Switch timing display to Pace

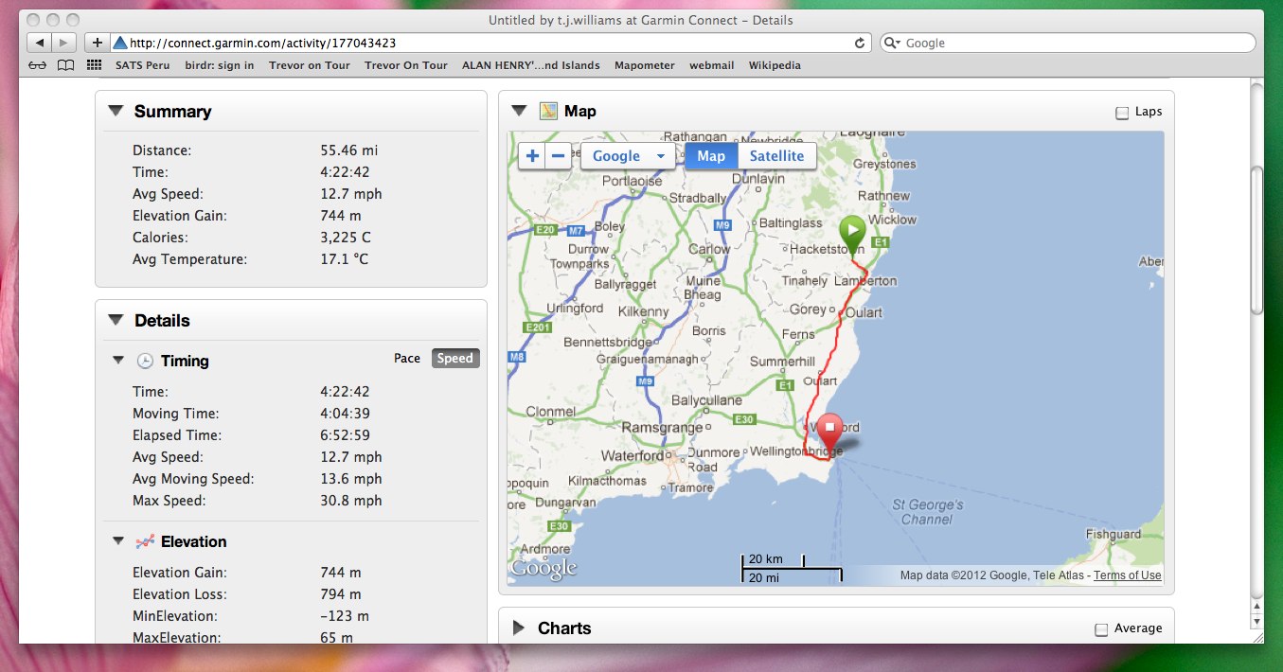(407, 359)
